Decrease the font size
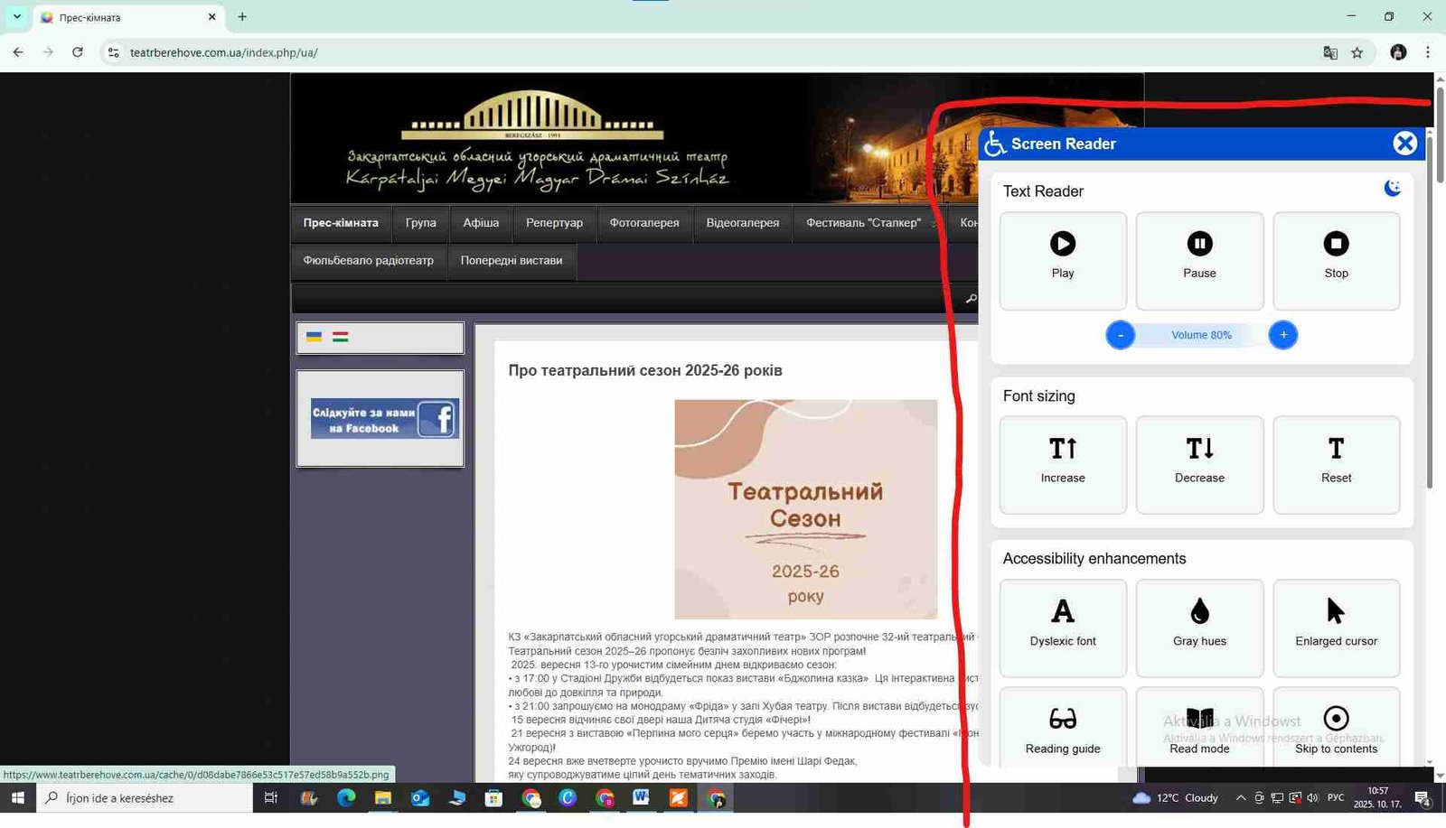Screen dimensions: 1446x828 [1199, 464]
